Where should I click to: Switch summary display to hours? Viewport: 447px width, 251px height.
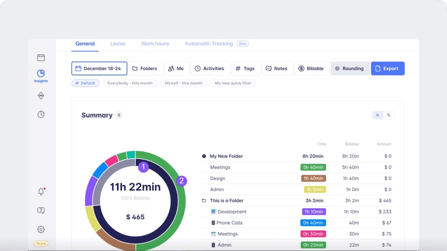[x=378, y=115]
